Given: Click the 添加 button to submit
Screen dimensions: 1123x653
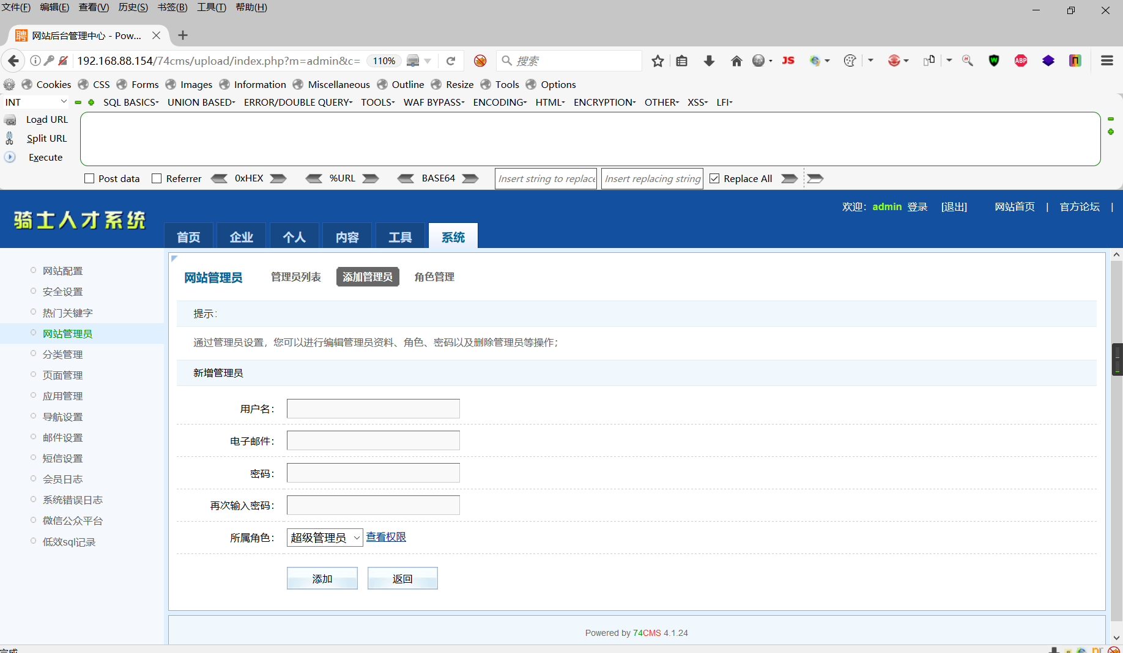Looking at the screenshot, I should [x=322, y=578].
